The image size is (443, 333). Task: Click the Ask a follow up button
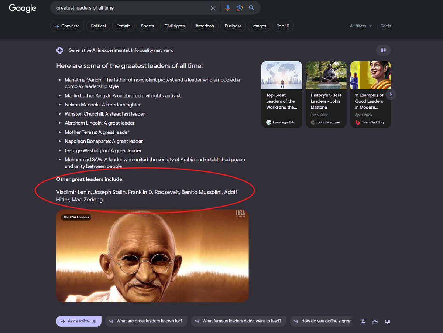click(79, 321)
